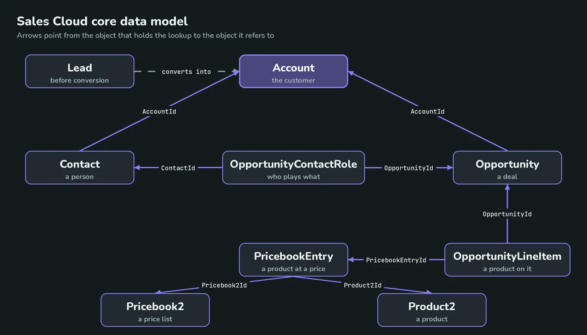This screenshot has height=335, width=587.
Task: Click the subtitle starting with 'Arrows point from'
Action: (x=145, y=35)
